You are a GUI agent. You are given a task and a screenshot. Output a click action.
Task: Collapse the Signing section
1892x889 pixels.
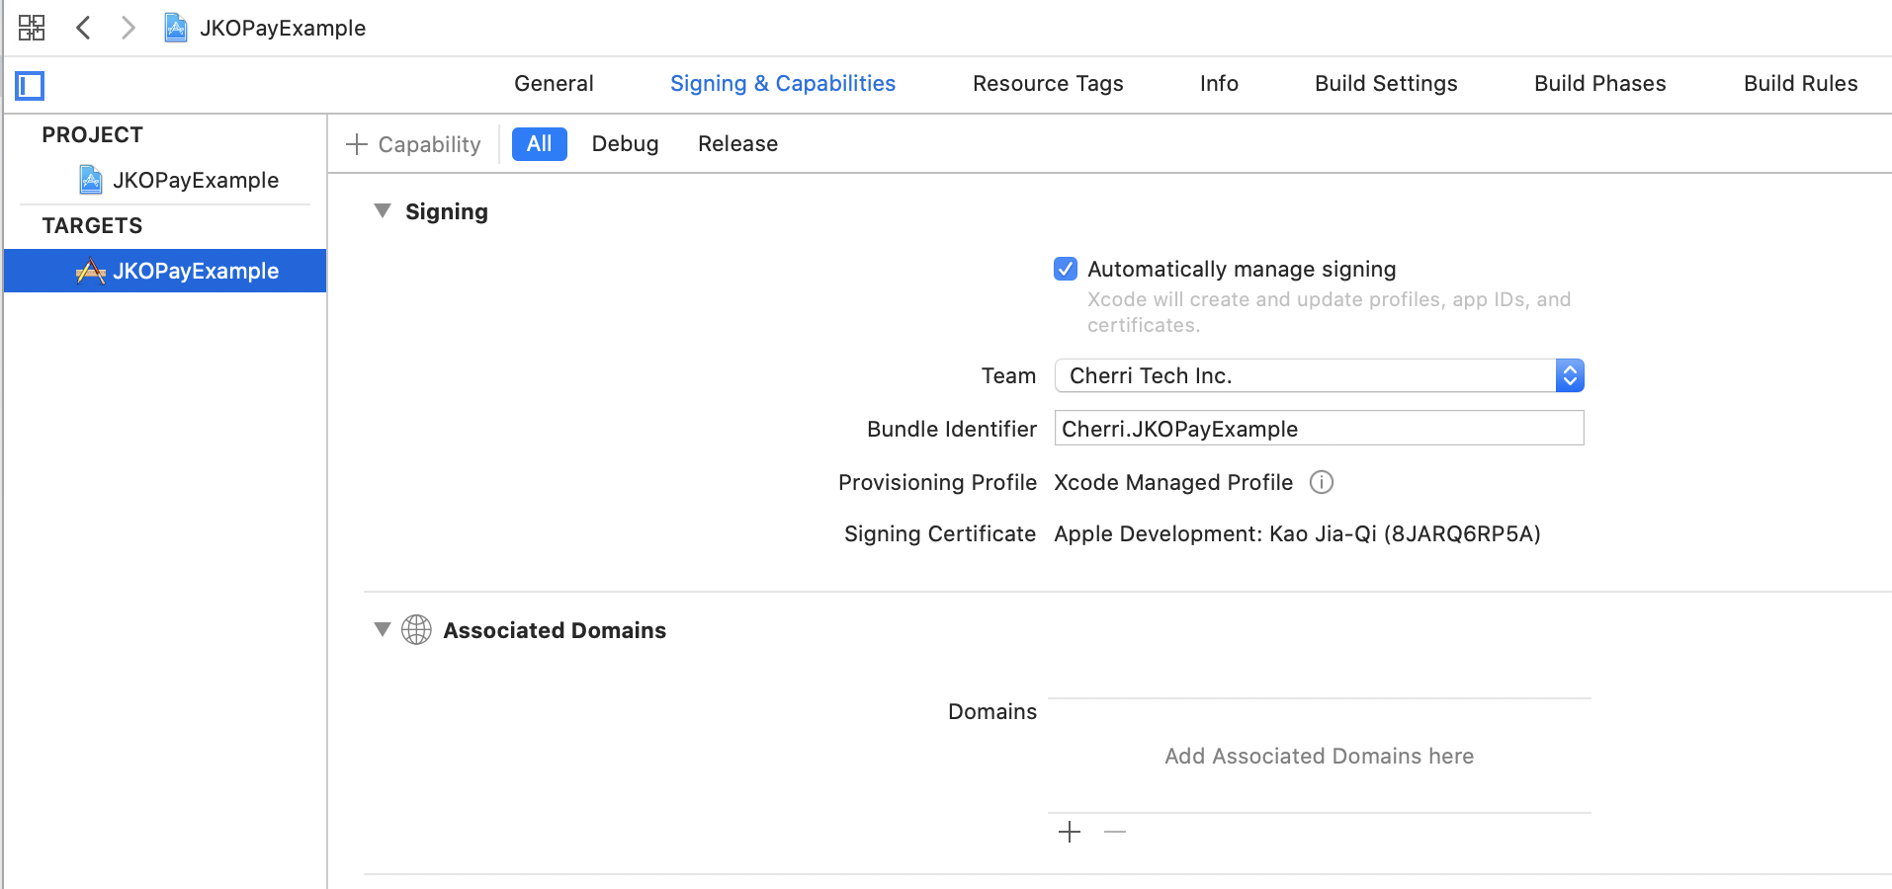point(383,210)
